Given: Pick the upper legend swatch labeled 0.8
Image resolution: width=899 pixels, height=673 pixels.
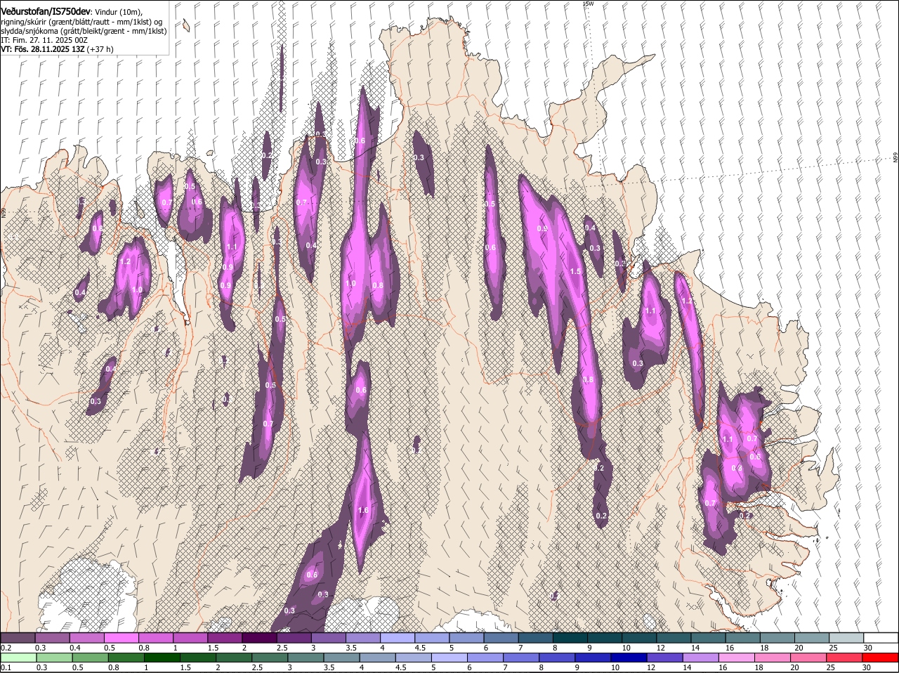Looking at the screenshot, I should [x=156, y=638].
